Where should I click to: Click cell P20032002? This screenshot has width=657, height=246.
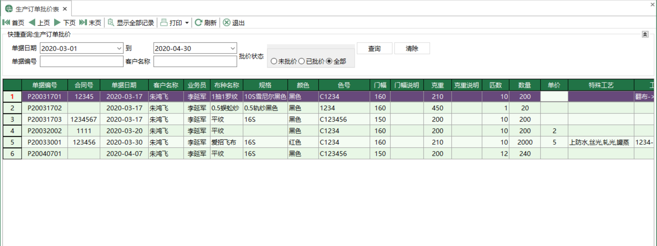coord(45,131)
